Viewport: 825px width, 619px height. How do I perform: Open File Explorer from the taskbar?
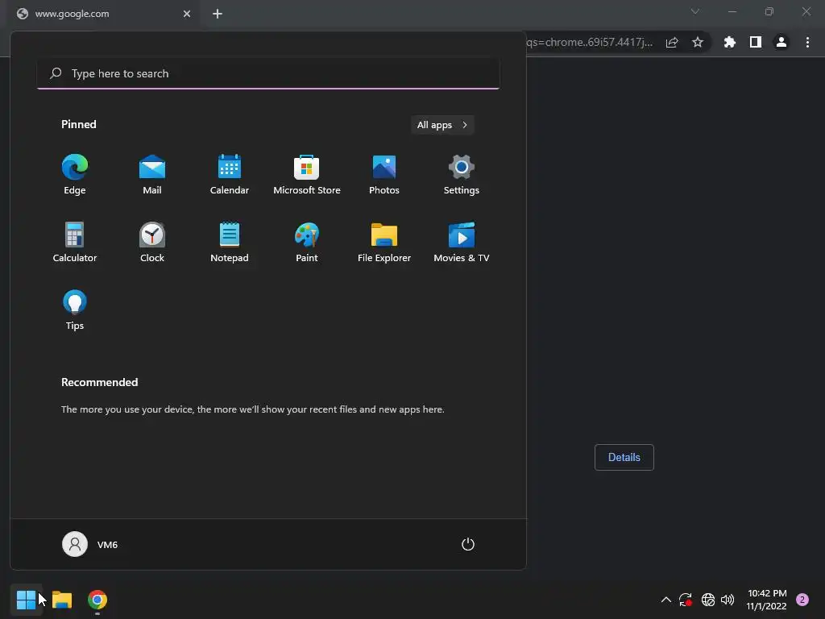(62, 600)
